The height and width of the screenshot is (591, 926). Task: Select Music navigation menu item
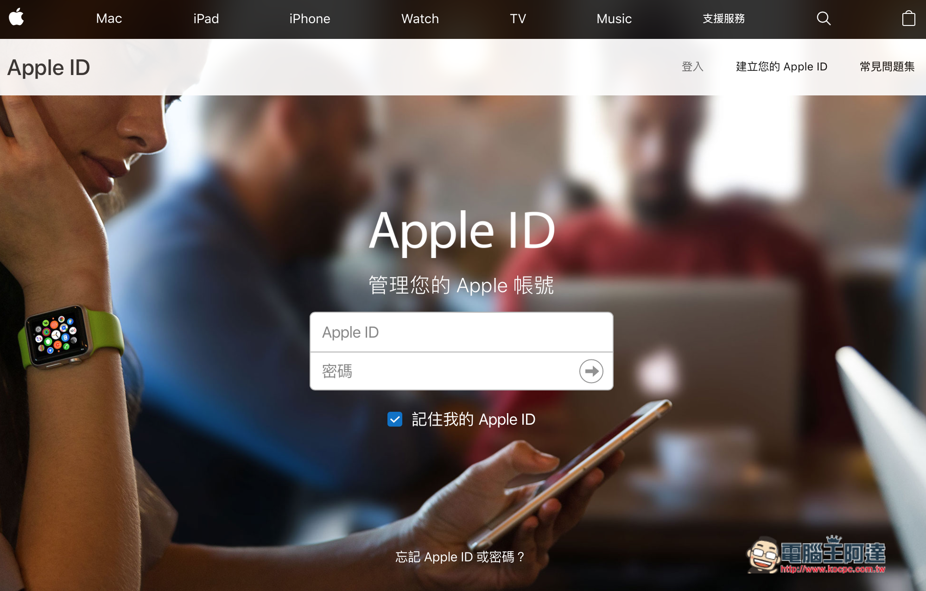[614, 19]
